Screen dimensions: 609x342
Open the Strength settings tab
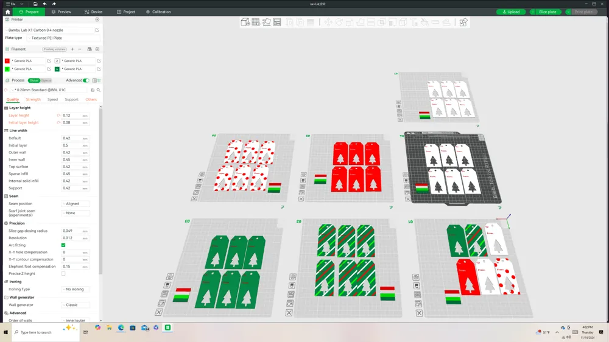coord(33,100)
